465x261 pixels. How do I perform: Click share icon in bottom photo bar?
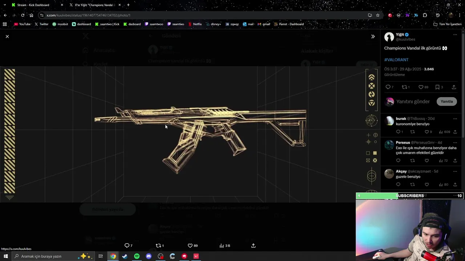coord(254,245)
